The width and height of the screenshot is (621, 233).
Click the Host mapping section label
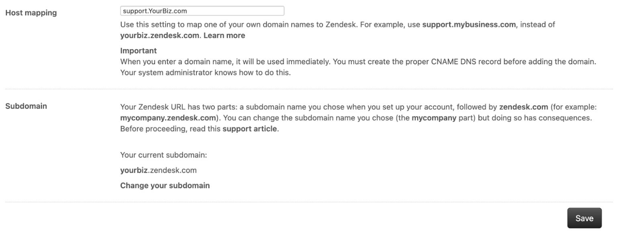point(31,13)
